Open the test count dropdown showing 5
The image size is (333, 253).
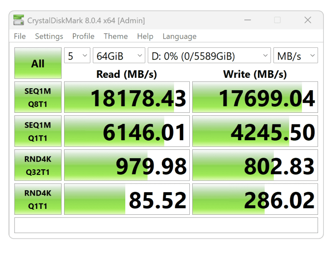(77, 56)
